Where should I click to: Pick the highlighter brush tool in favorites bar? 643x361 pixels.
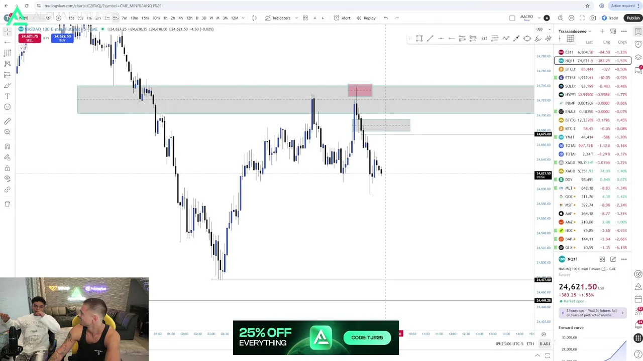538,39
